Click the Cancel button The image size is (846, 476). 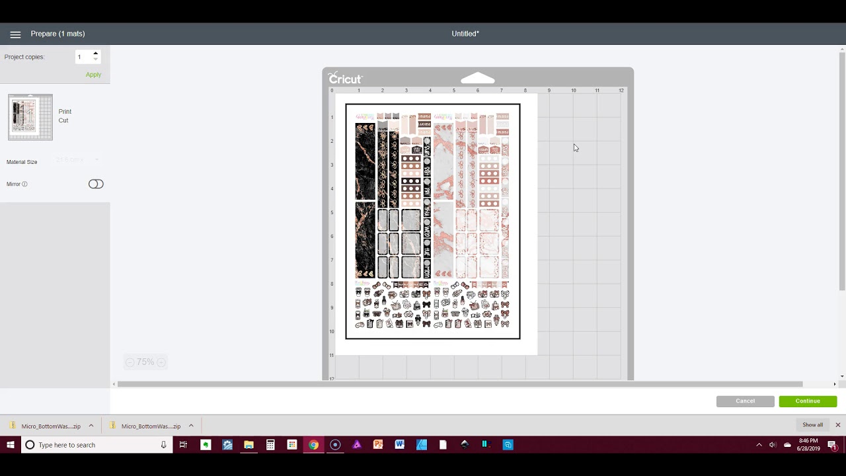[745, 401]
